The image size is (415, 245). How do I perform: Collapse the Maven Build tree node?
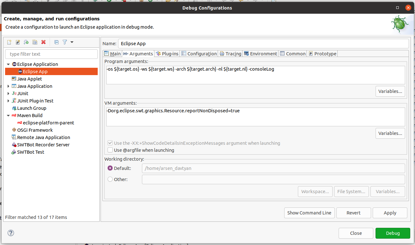(8, 115)
